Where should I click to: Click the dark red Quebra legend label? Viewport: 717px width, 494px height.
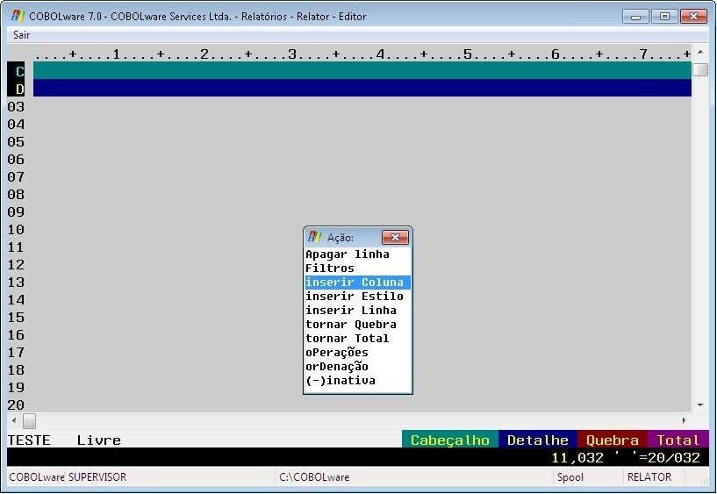613,440
